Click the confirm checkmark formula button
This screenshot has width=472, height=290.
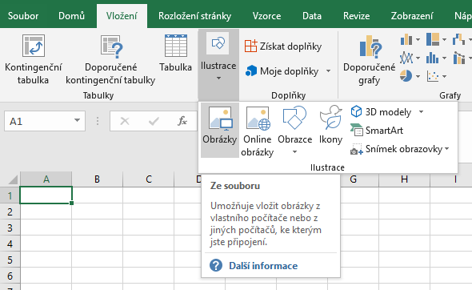[154, 121]
